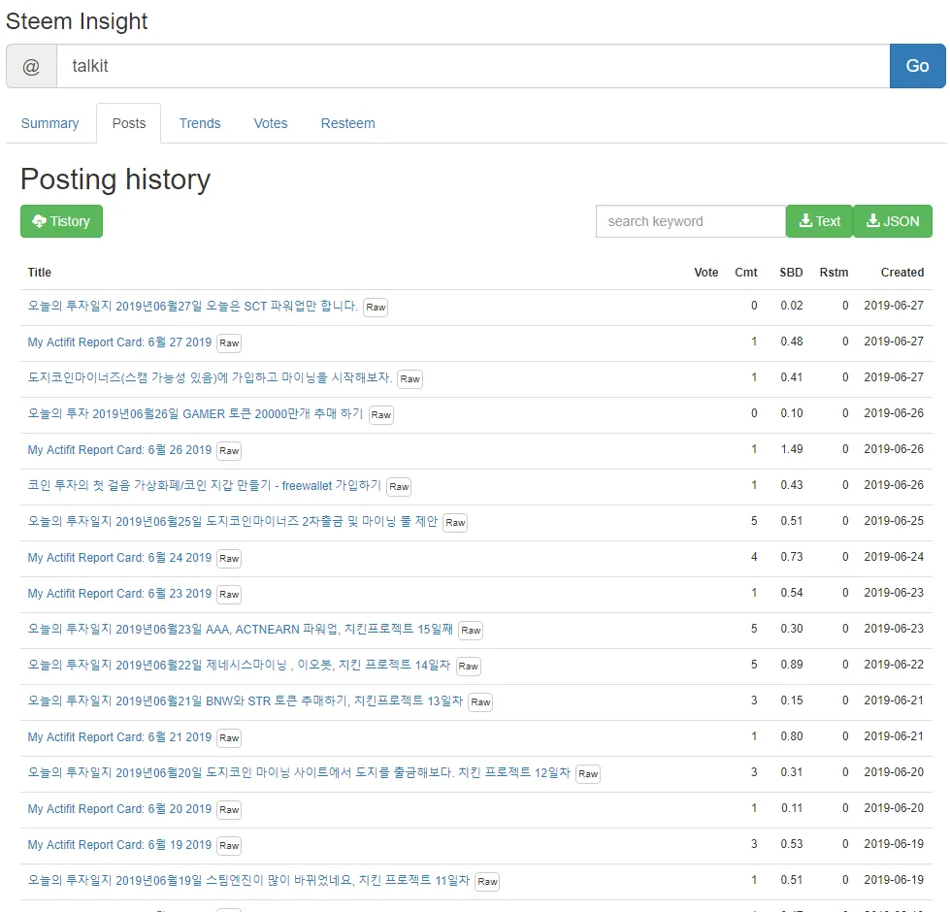Image resolution: width=950 pixels, height=912 pixels.
Task: Click Raw for 2019년06월19일 스팀엔진 post
Action: (487, 882)
